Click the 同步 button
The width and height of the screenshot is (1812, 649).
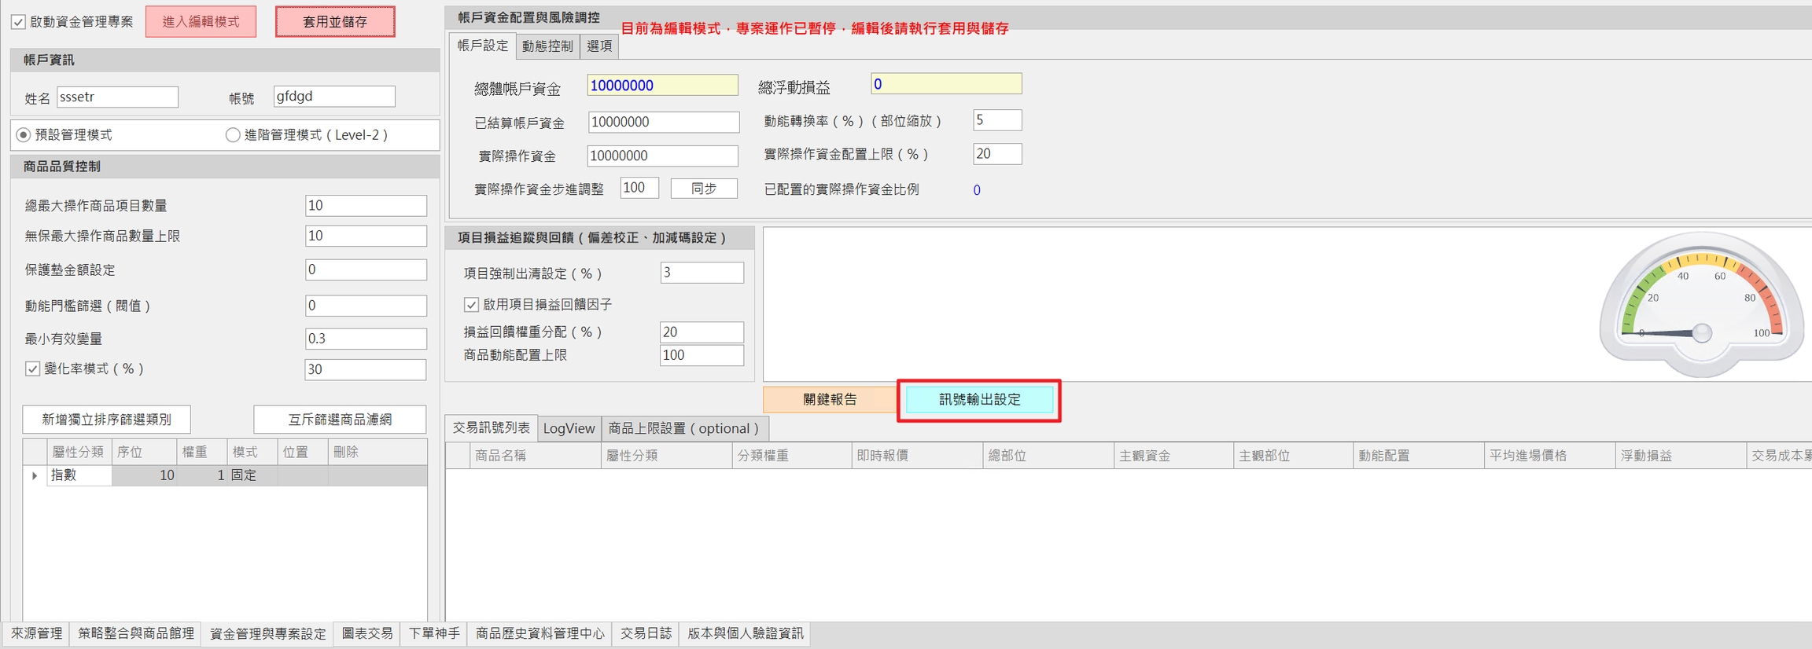[703, 189]
